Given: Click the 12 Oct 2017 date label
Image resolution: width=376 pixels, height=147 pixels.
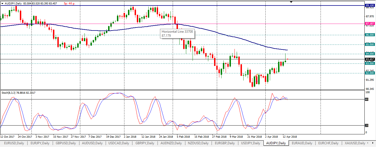Looking at the screenshot, I should coord(7,137).
